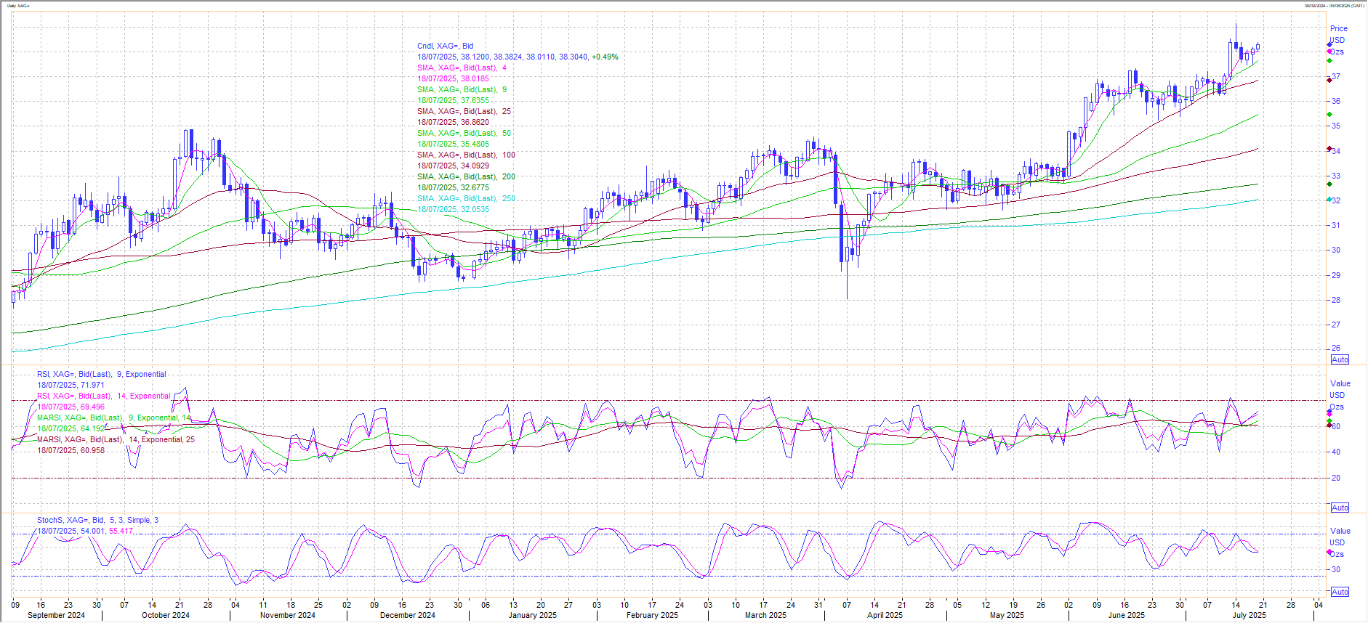Click the Auto scale button in price panel
This screenshot has height=623, width=1368.
[1340, 359]
